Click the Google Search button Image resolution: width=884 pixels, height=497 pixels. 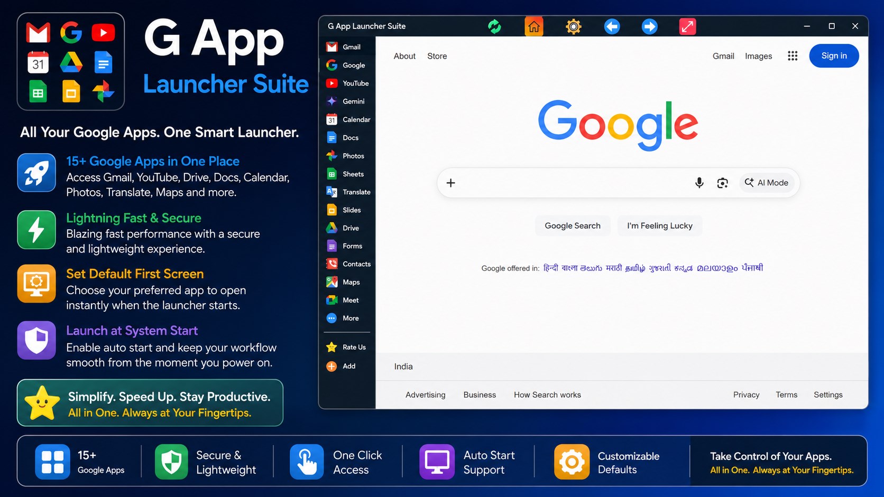click(573, 226)
